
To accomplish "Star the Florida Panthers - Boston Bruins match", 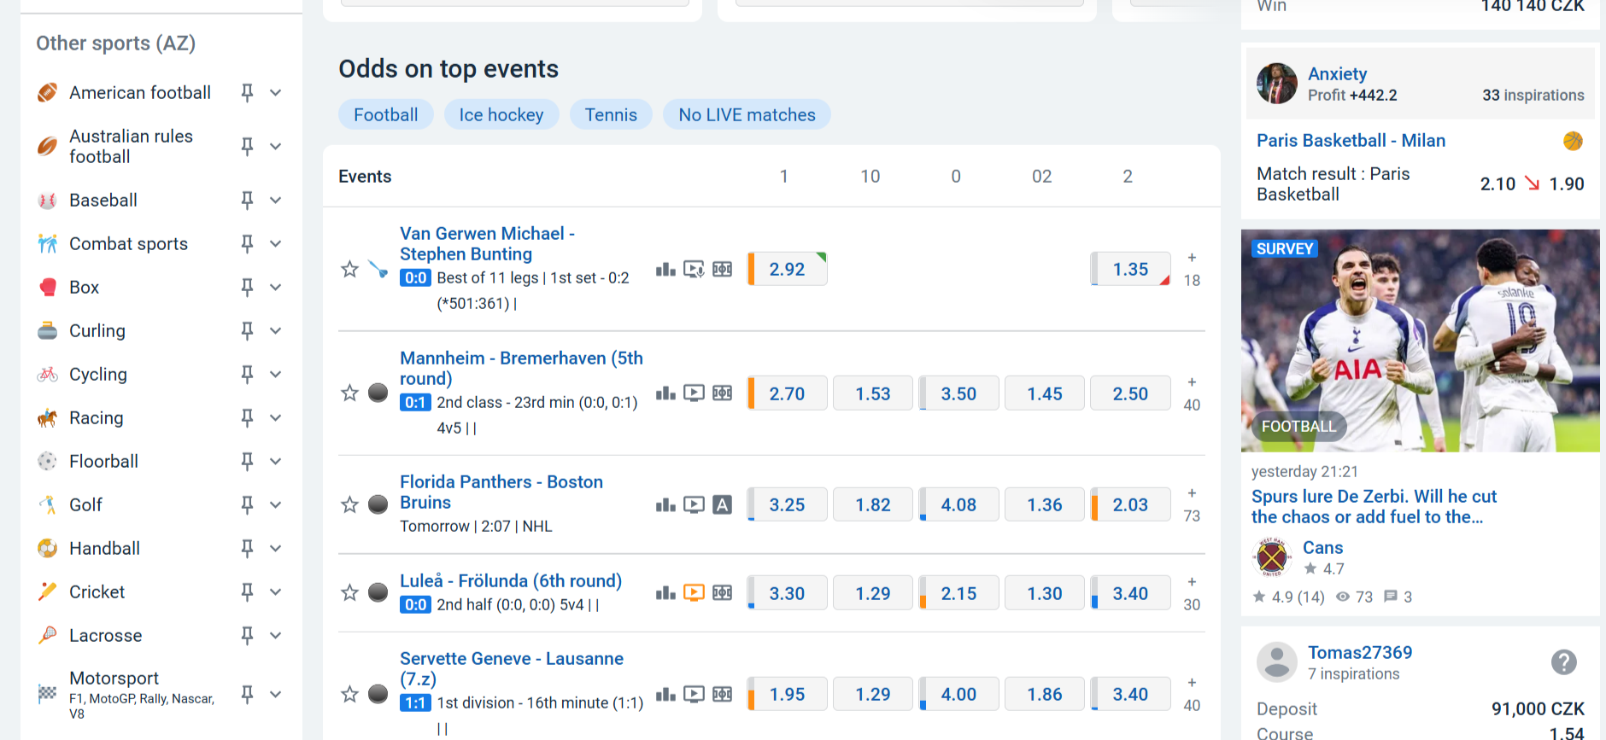I will pos(349,504).
